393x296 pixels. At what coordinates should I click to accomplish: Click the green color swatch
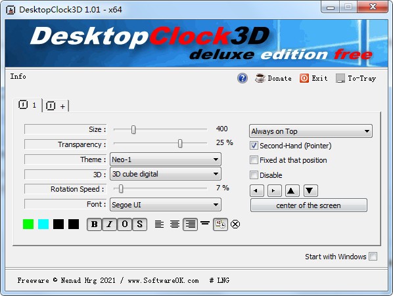coord(28,224)
